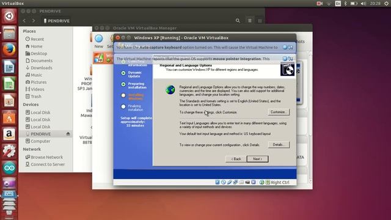Dismiss the mouse pointer integration notification with left icon
This screenshot has height=220, width=391.
[x=285, y=59]
